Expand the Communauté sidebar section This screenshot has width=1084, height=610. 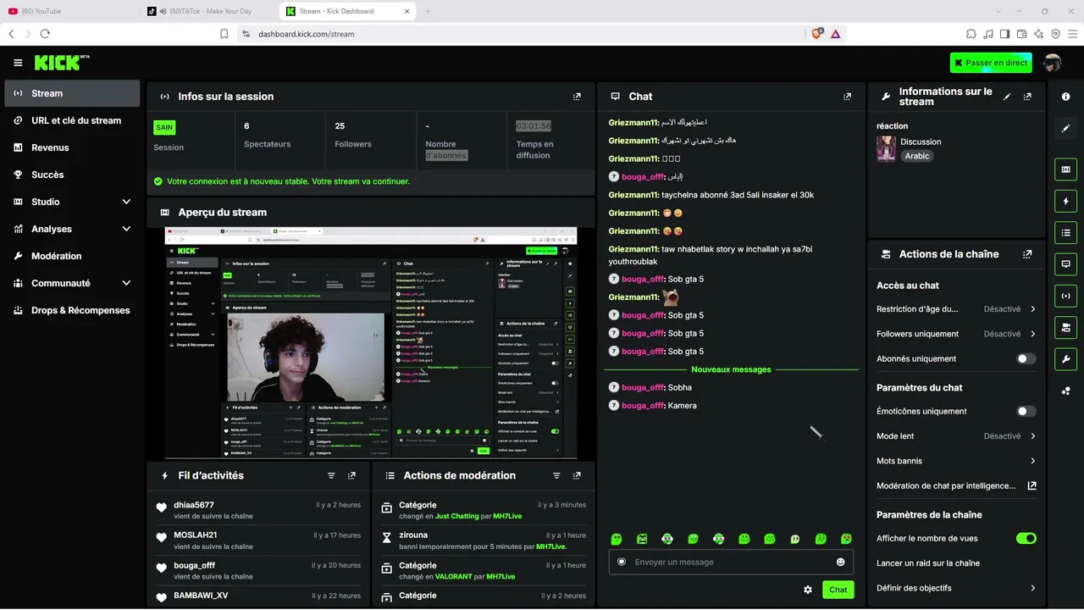(126, 283)
